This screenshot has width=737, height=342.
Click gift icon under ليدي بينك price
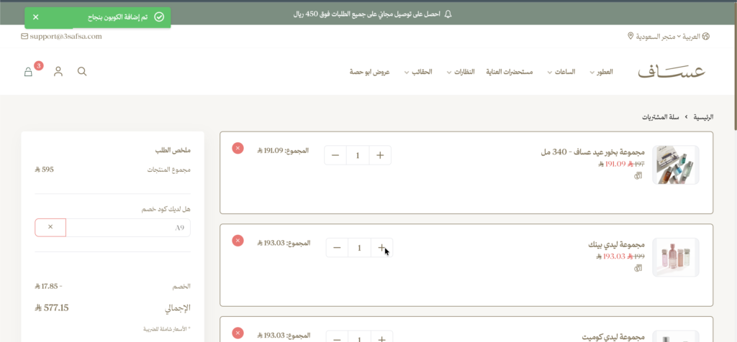coord(638,268)
